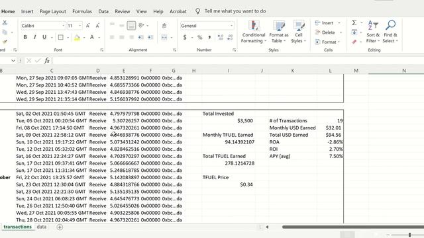Expand fill color dropdown arrow
The width and height of the screenshot is (424, 238).
coord(84,38)
